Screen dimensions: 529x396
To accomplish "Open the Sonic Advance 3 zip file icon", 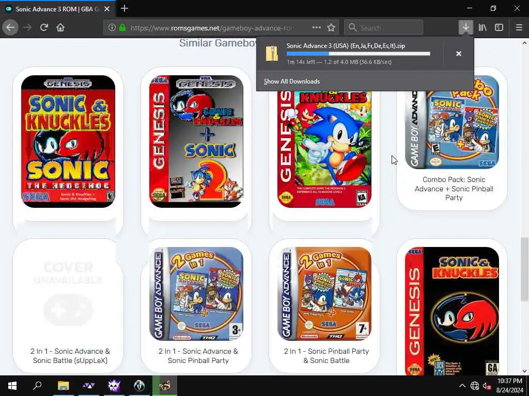I will pyautogui.click(x=272, y=54).
